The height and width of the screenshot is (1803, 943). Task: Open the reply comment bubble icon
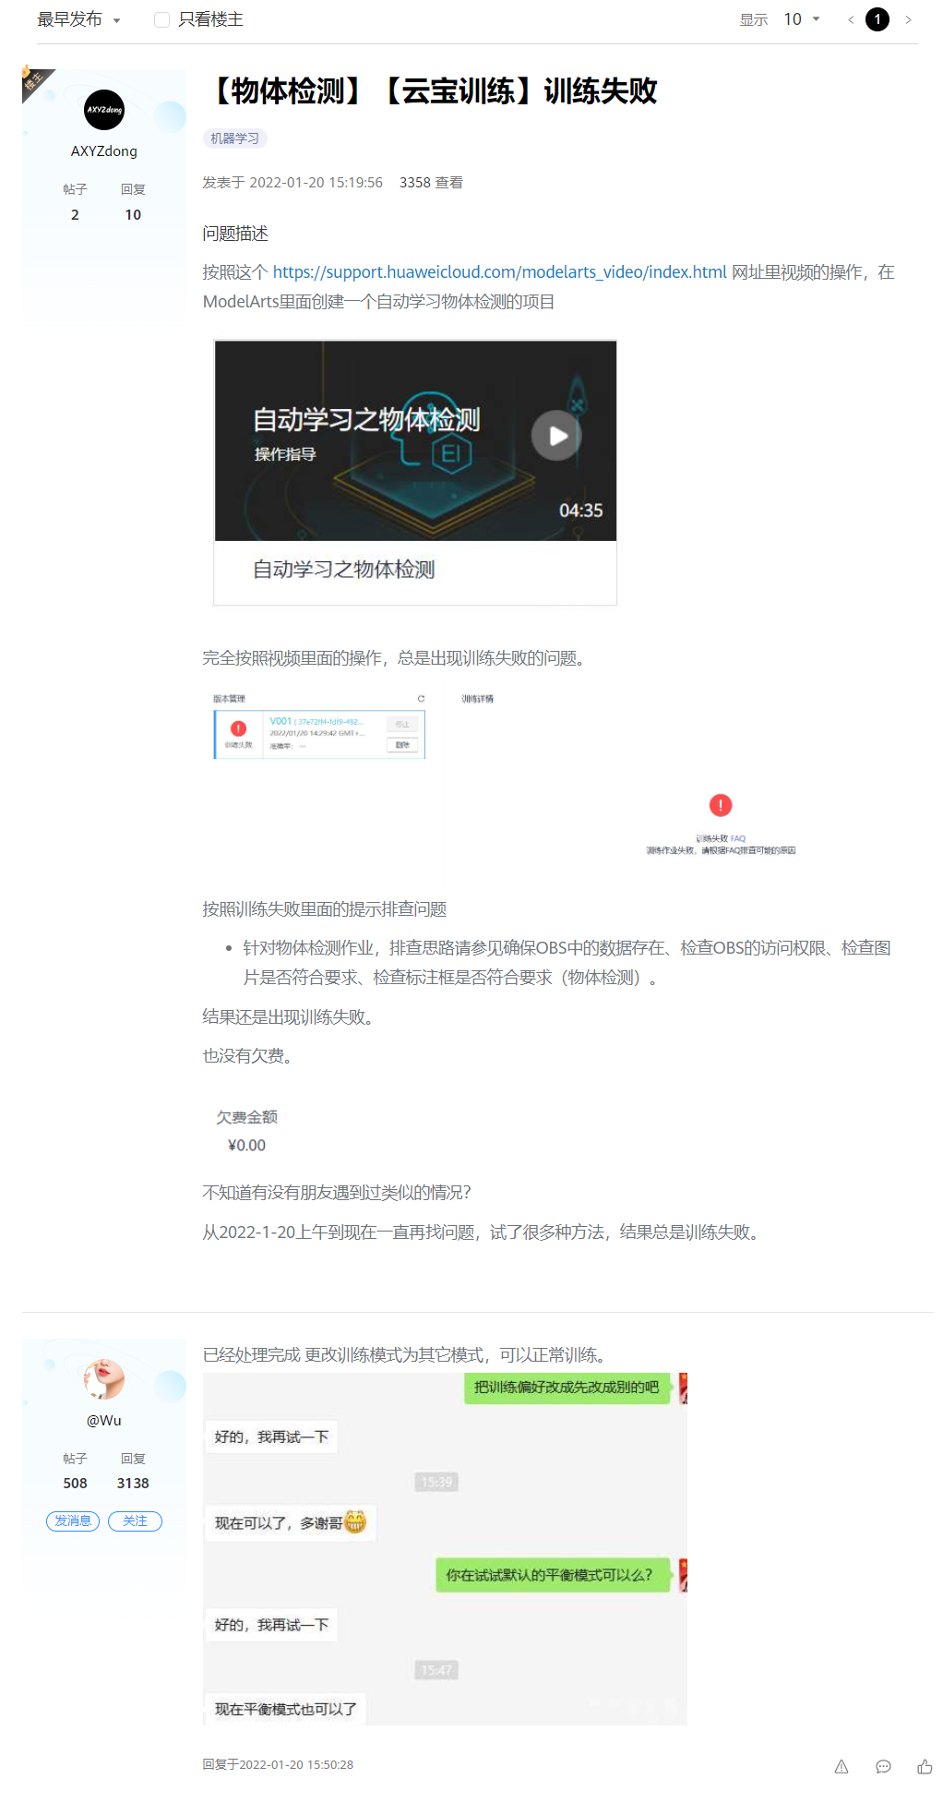pyautogui.click(x=883, y=1766)
